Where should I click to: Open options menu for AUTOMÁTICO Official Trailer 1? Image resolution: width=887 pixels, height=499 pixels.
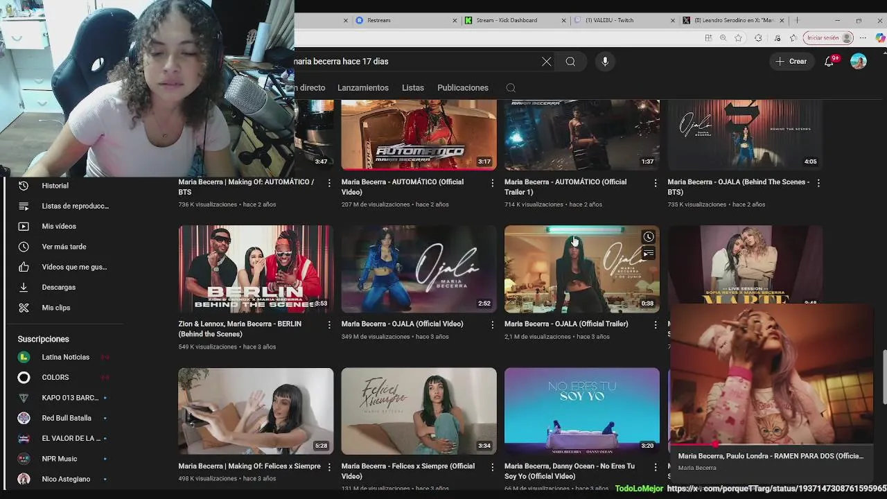656,183
